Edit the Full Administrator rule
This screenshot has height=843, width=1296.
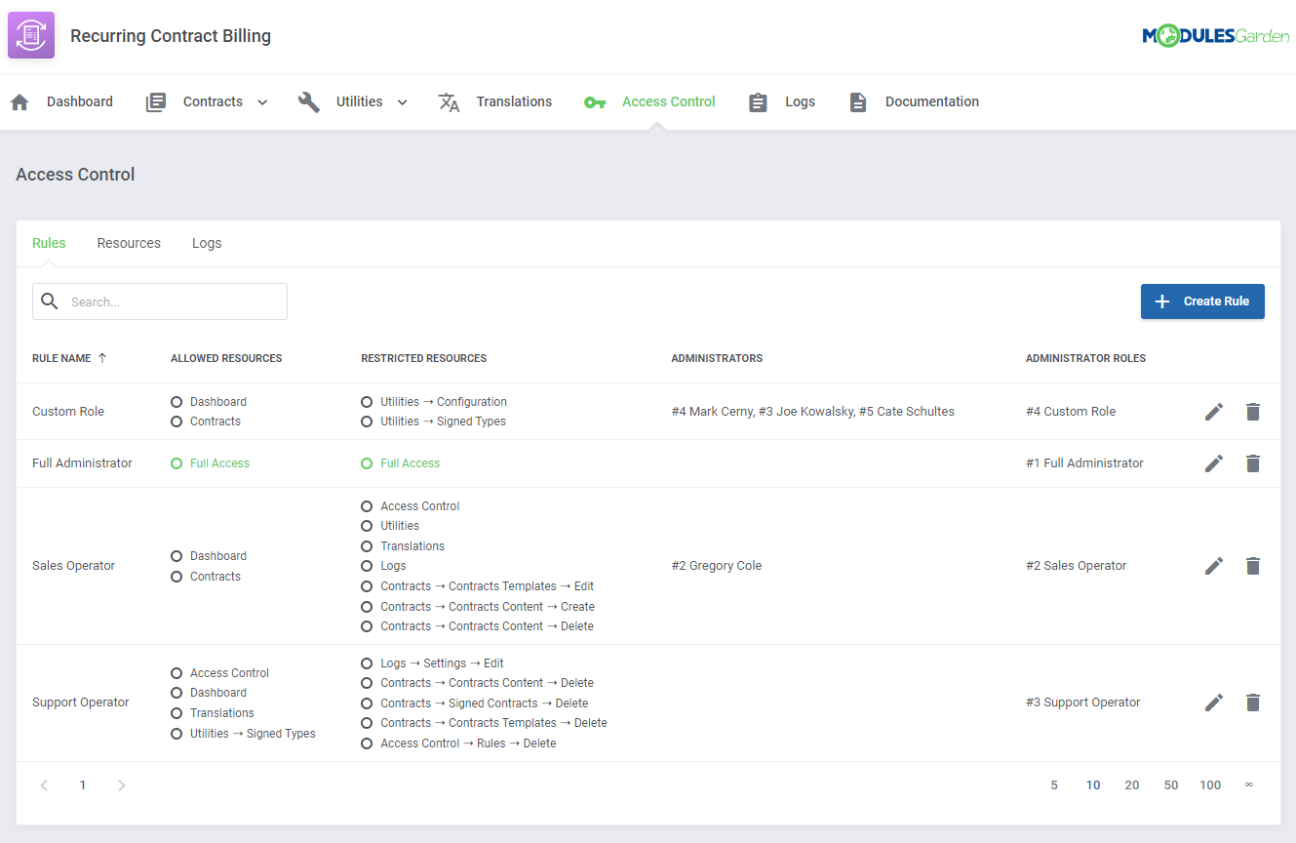tap(1214, 463)
